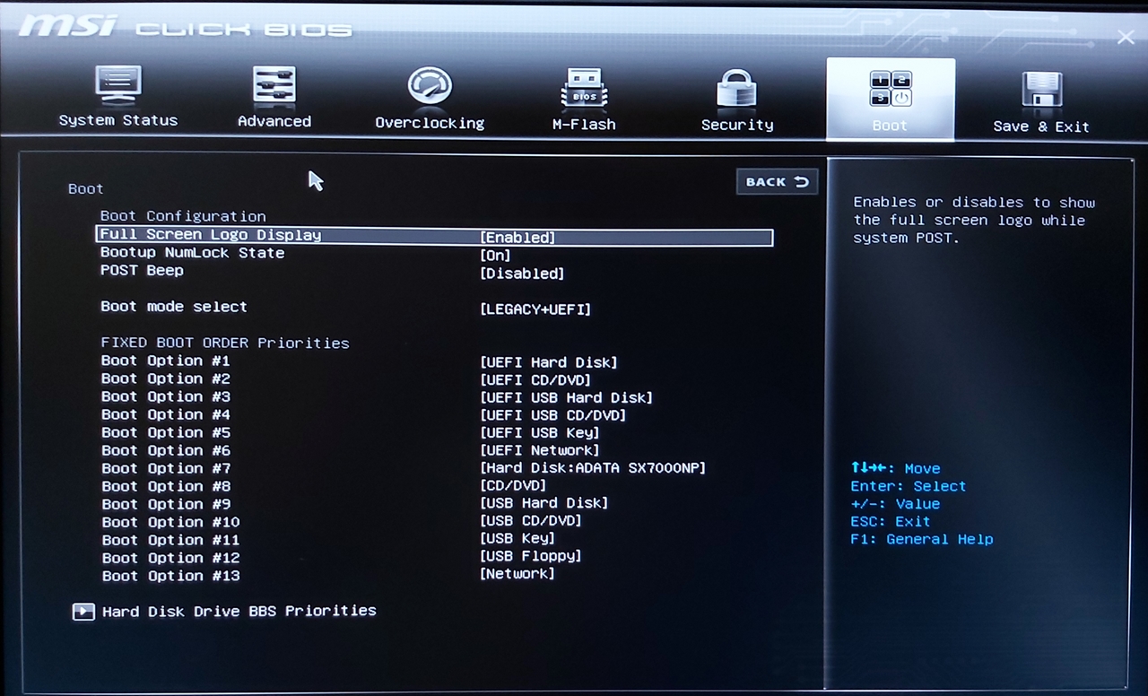This screenshot has height=696, width=1148.
Task: Click the Advanced sliders icon
Action: (274, 87)
